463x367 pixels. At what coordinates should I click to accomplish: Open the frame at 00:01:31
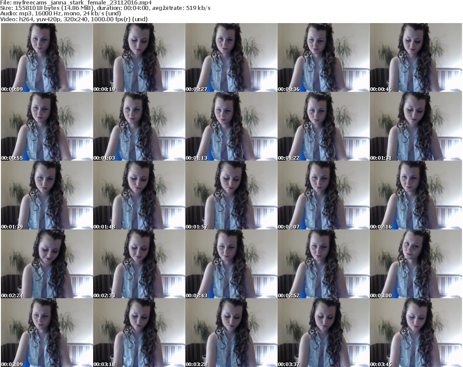pyautogui.click(x=416, y=126)
